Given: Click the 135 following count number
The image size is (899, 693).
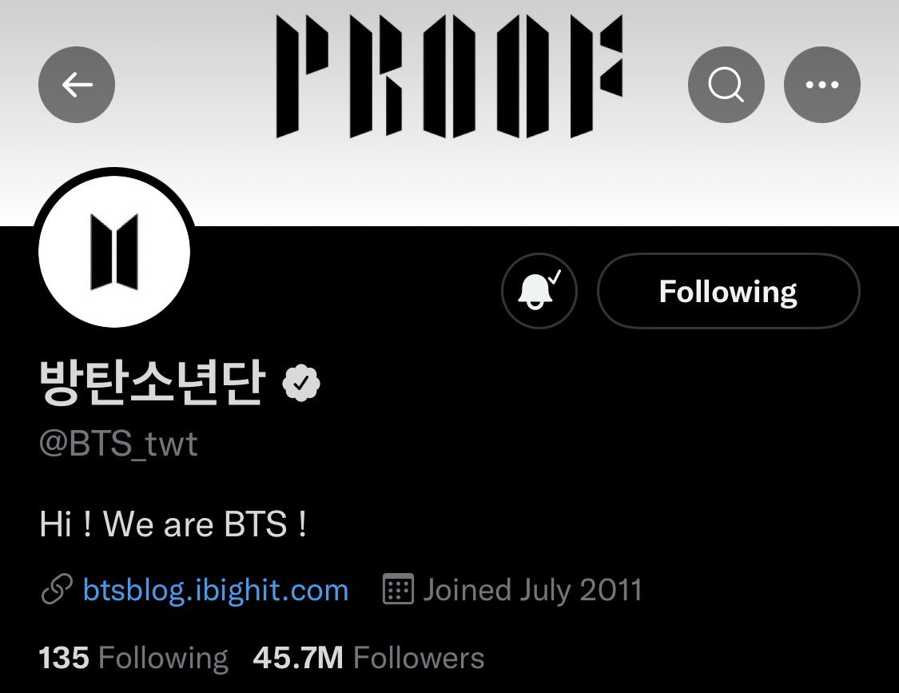Looking at the screenshot, I should pyautogui.click(x=64, y=658).
